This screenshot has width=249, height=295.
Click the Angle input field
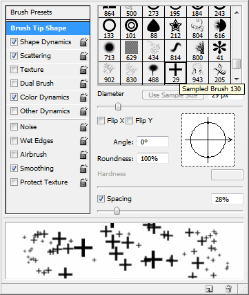pos(152,142)
